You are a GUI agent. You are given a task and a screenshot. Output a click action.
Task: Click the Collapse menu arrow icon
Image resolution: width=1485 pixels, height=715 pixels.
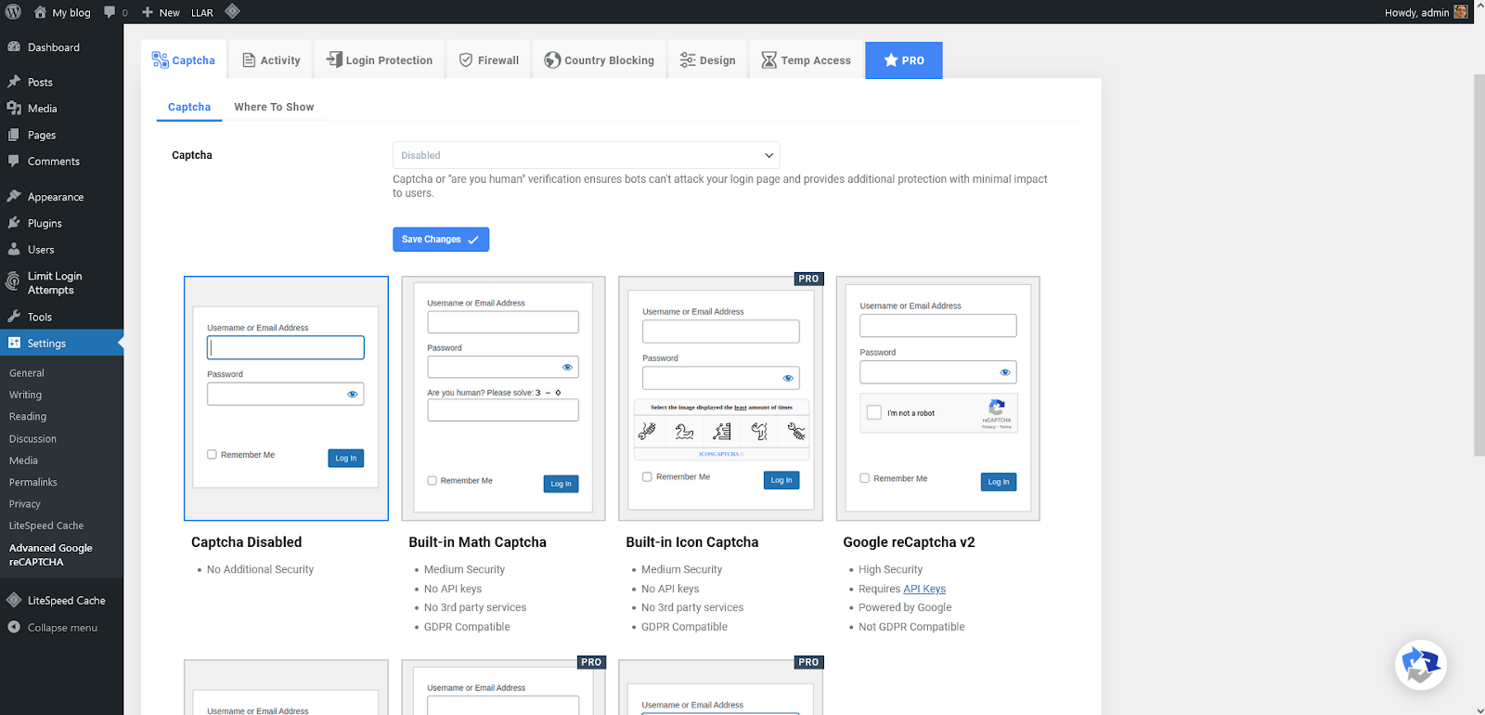[x=14, y=628]
